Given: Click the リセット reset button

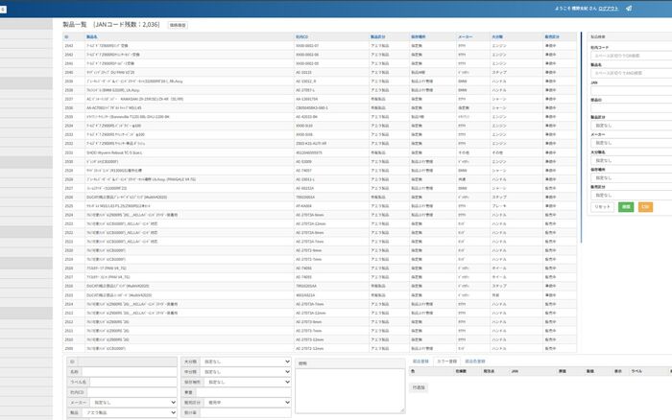Looking at the screenshot, I should coord(602,207).
